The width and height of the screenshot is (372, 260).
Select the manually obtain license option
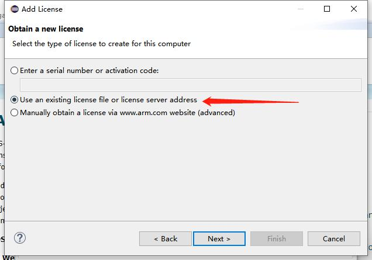(x=15, y=113)
